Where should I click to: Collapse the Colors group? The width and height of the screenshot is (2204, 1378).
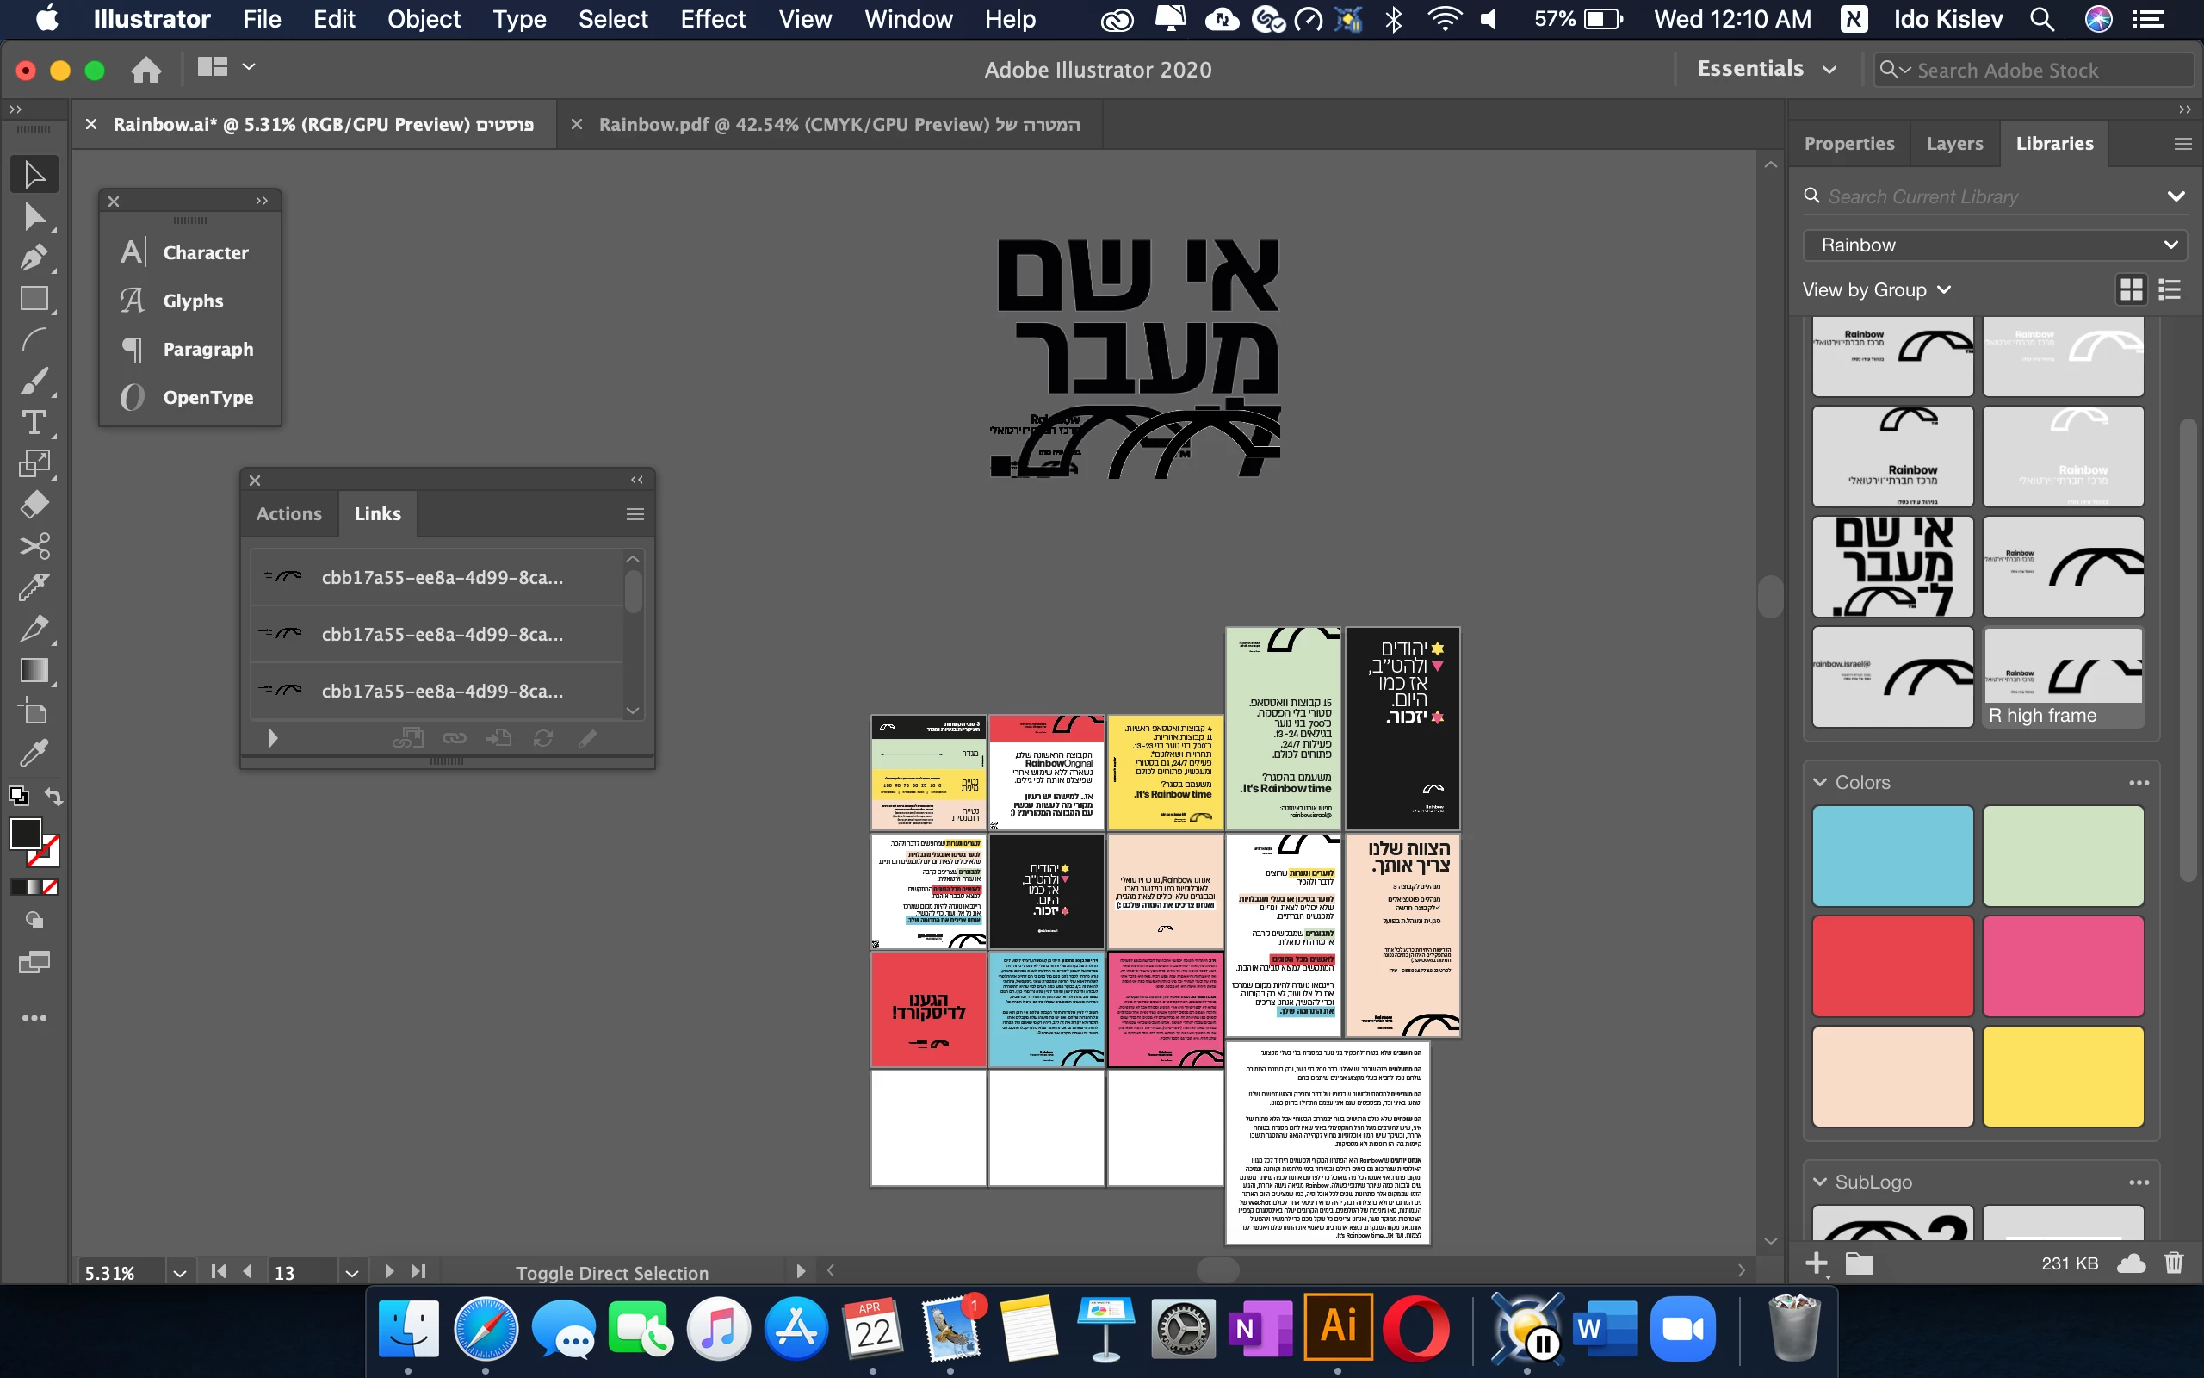[x=1820, y=783]
